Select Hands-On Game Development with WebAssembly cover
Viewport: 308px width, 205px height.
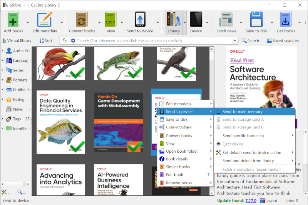tap(119, 122)
